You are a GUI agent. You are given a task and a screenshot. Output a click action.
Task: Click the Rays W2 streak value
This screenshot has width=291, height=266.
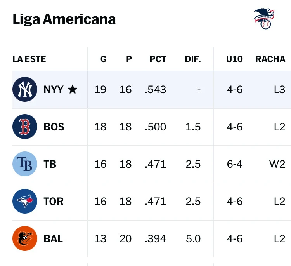(277, 164)
